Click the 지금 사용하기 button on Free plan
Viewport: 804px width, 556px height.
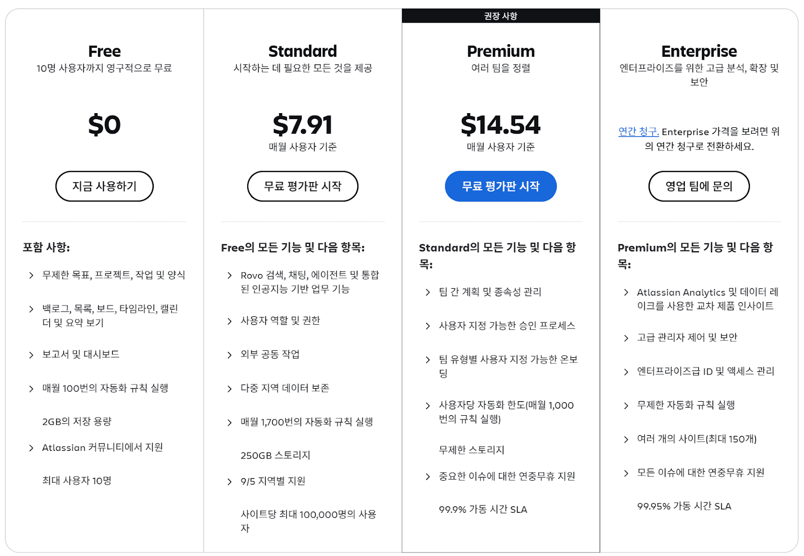click(x=104, y=186)
